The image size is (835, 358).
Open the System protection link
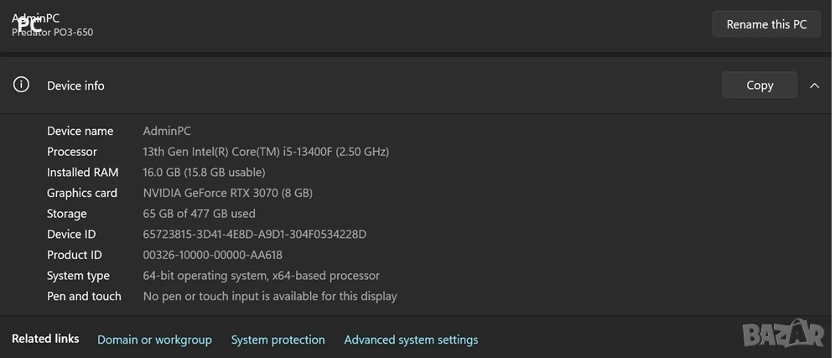tap(278, 340)
